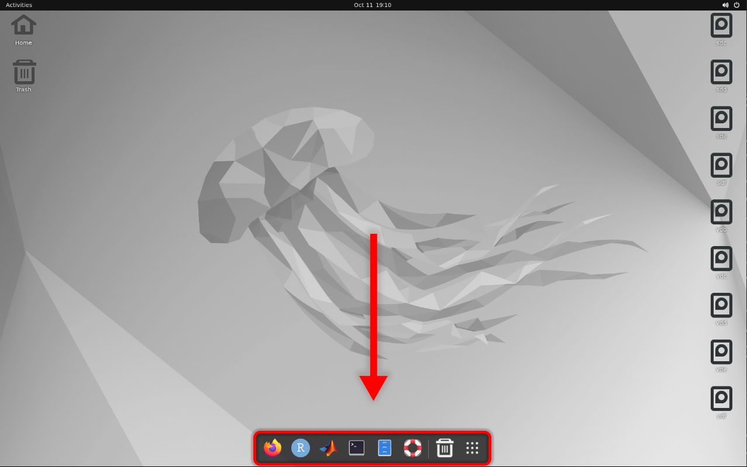Open Firefox from the dock
Image resolution: width=747 pixels, height=467 pixels.
[x=271, y=448]
